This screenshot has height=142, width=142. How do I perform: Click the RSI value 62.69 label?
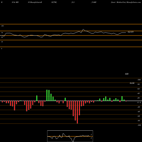pos(131,32)
